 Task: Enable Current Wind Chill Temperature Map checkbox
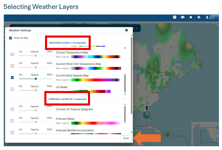pyautogui.click(x=12, y=66)
